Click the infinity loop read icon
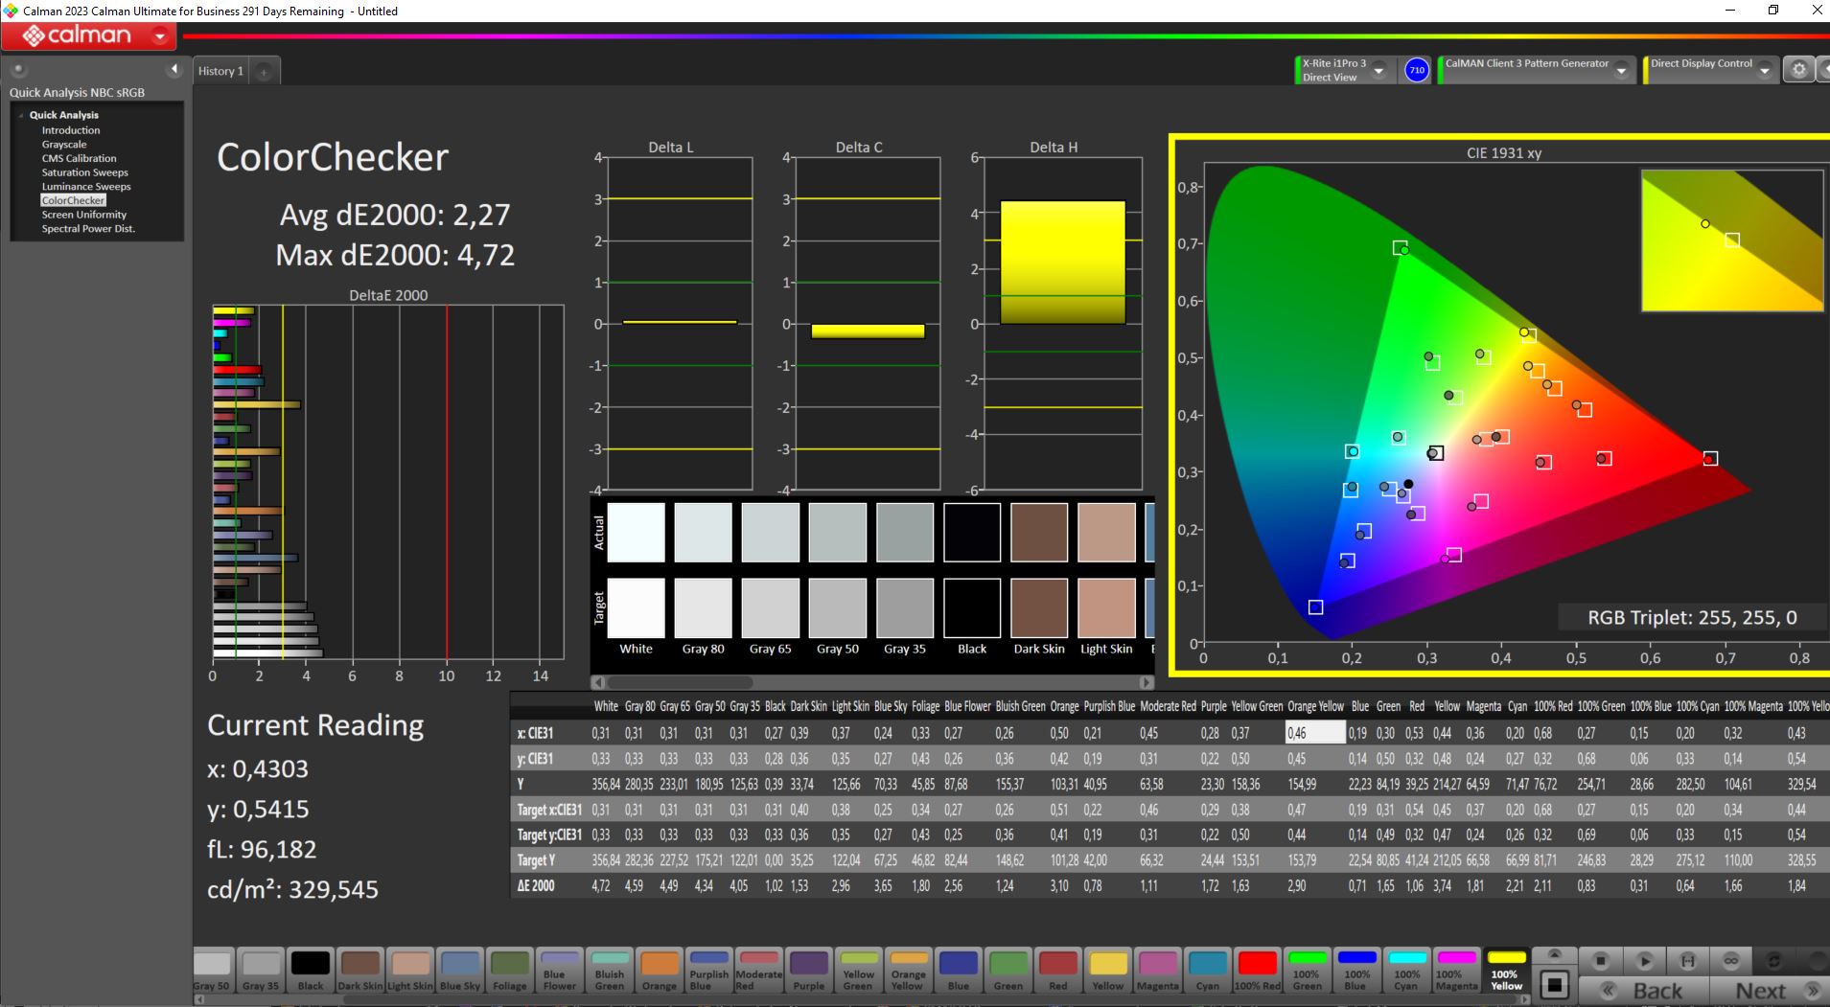The width and height of the screenshot is (1830, 1007). [1731, 960]
